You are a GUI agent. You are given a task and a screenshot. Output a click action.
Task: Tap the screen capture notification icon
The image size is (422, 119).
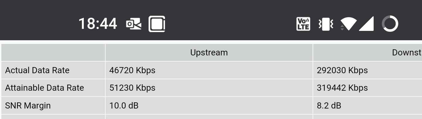157,24
